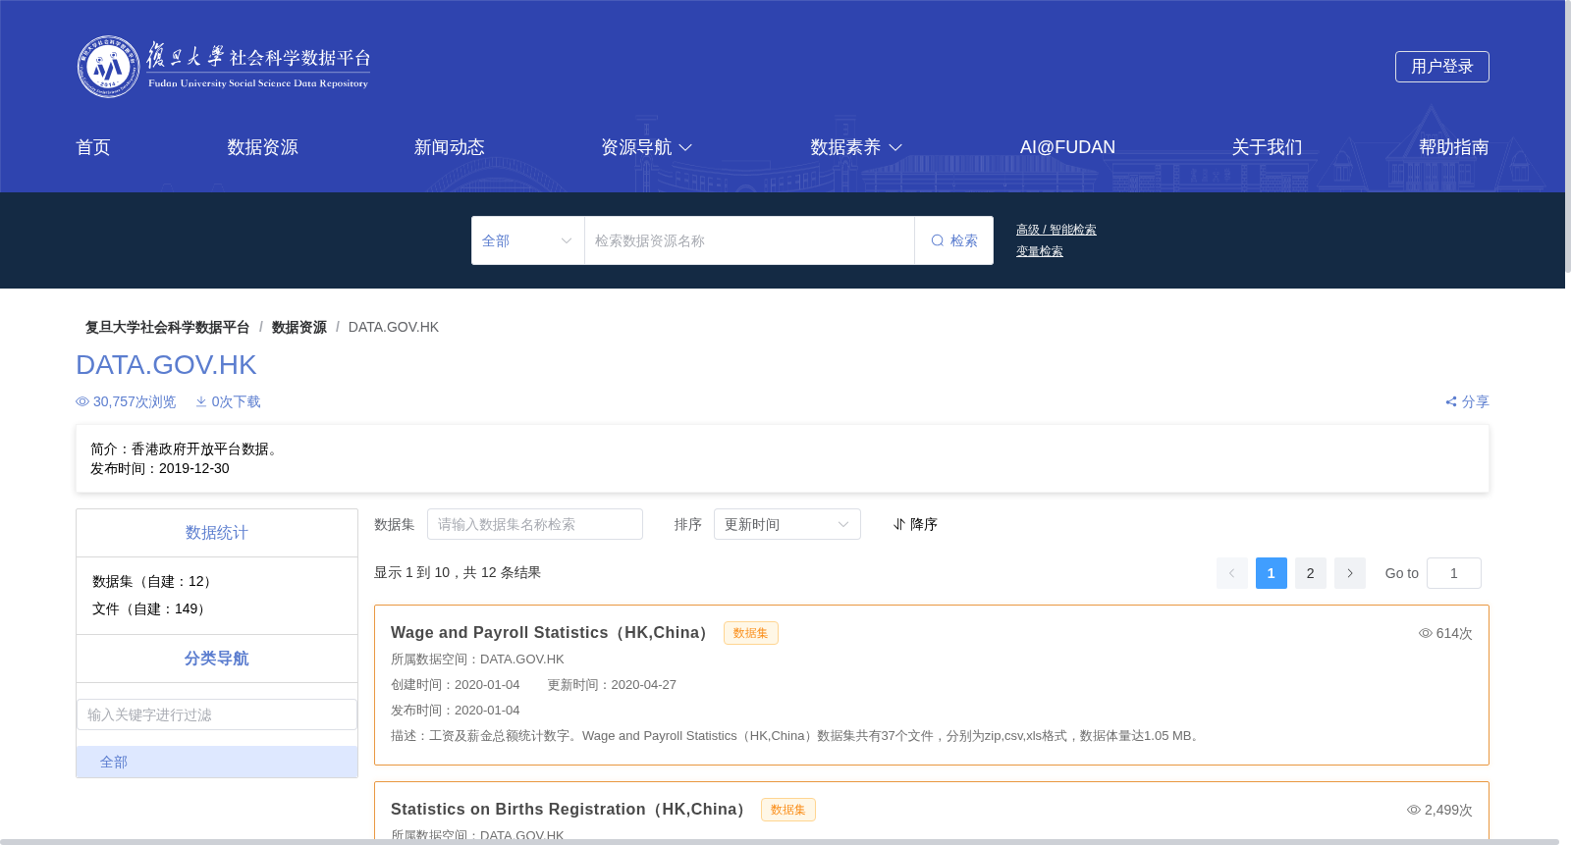Click the Go to page number field
Viewport: 1571px width, 845px height.
pos(1454,573)
